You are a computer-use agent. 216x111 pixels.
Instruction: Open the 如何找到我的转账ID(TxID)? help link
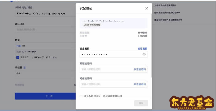[167, 13]
